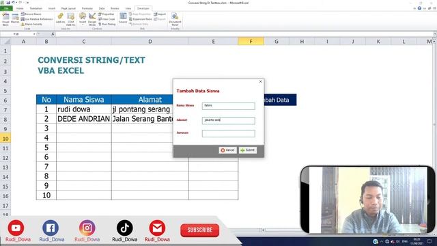Expand the formula bar
This screenshot has height=246, width=437.
coord(434,34)
